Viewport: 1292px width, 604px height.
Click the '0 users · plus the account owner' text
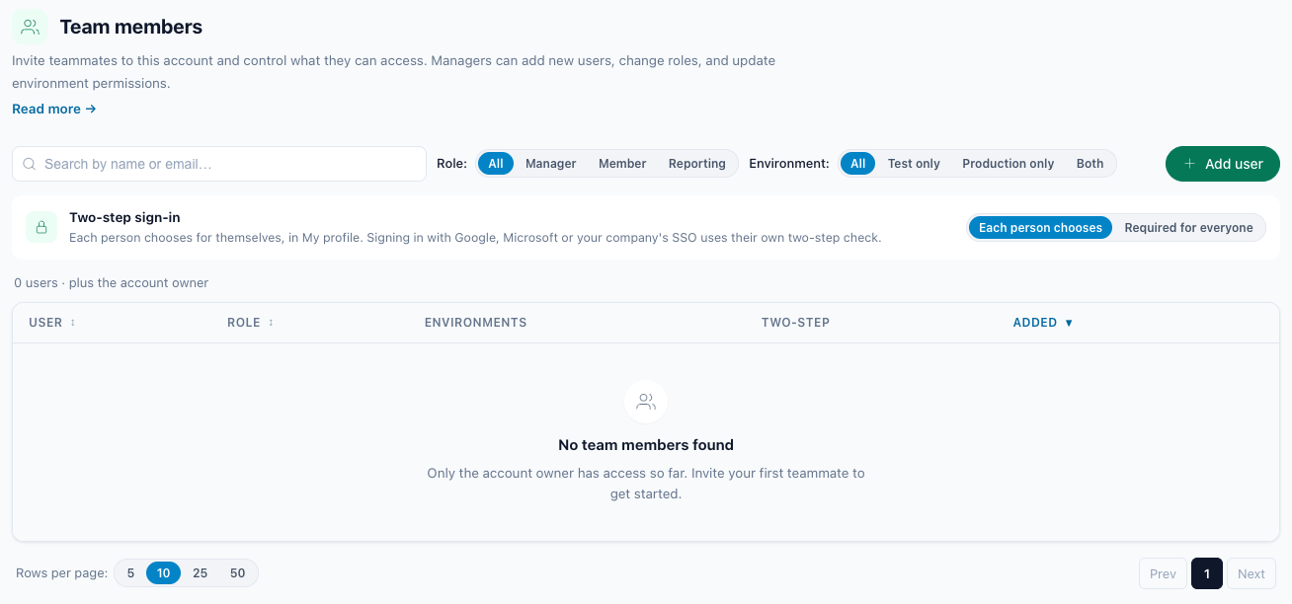112,283
